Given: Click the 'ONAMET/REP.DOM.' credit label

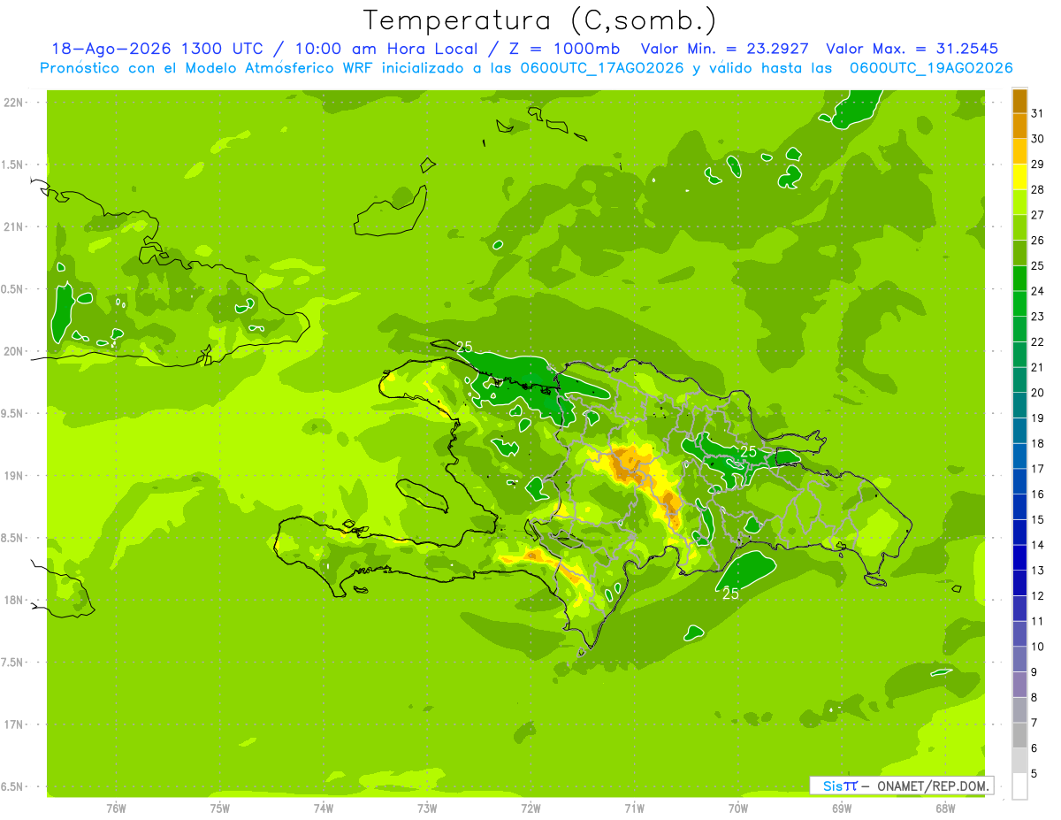Looking at the screenshot, I should point(934,786).
